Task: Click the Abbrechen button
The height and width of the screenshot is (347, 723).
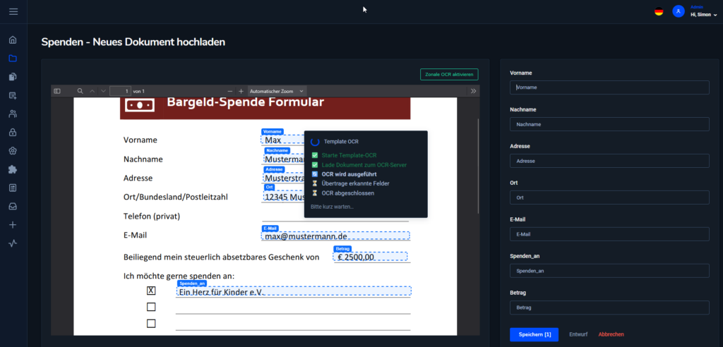Action: (611, 334)
